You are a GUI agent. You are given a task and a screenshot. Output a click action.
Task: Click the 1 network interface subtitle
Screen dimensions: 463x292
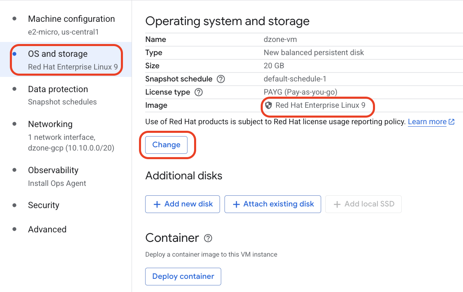[62, 137]
